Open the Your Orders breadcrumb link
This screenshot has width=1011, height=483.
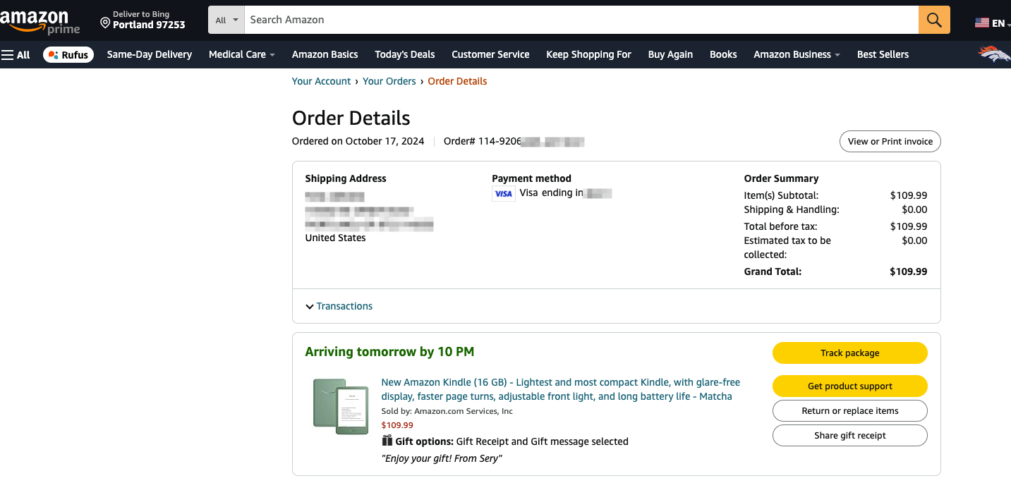(389, 81)
